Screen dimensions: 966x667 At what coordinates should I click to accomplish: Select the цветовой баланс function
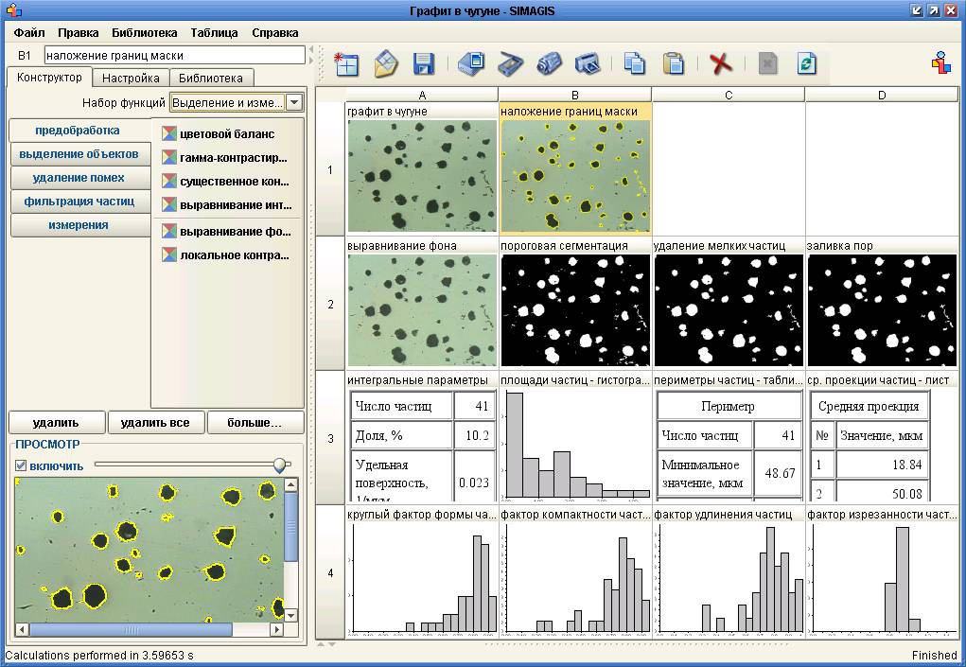click(226, 133)
